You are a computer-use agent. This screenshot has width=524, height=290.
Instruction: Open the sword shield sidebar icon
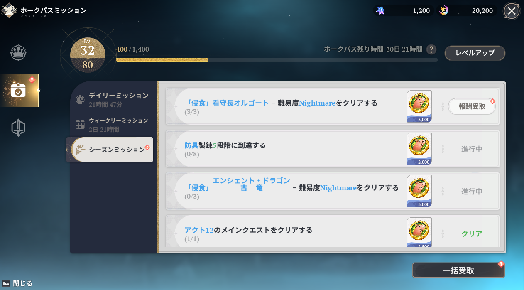pos(18,128)
